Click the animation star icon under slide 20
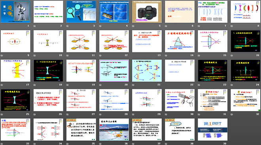The width and height of the screenshot is (261, 145). 100,85
